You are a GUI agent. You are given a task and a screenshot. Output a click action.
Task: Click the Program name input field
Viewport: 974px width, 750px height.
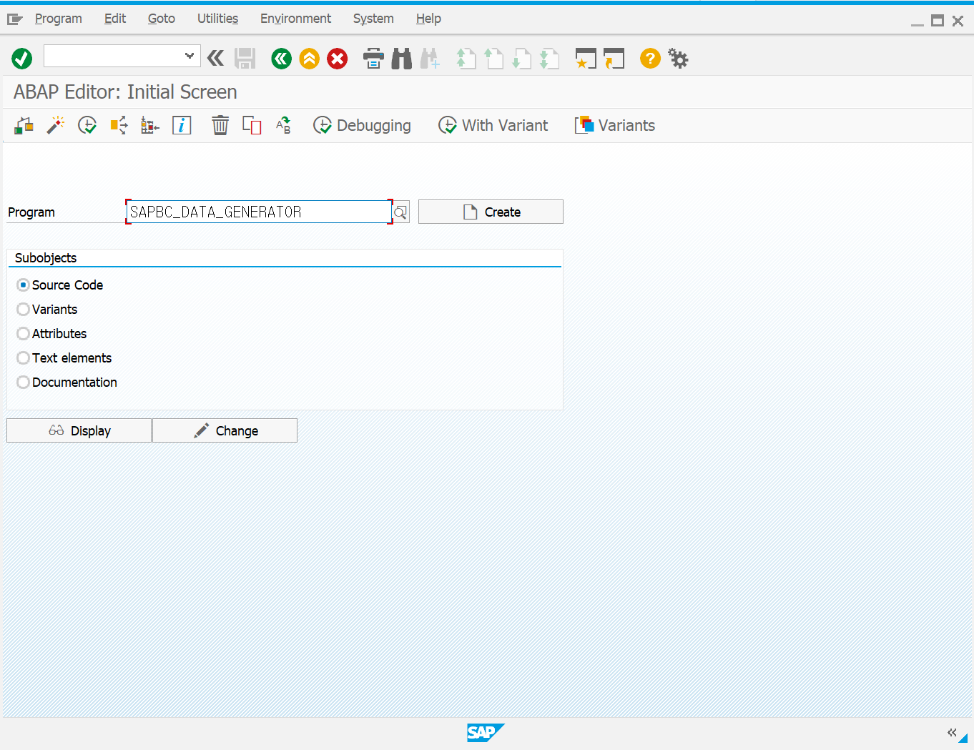259,212
